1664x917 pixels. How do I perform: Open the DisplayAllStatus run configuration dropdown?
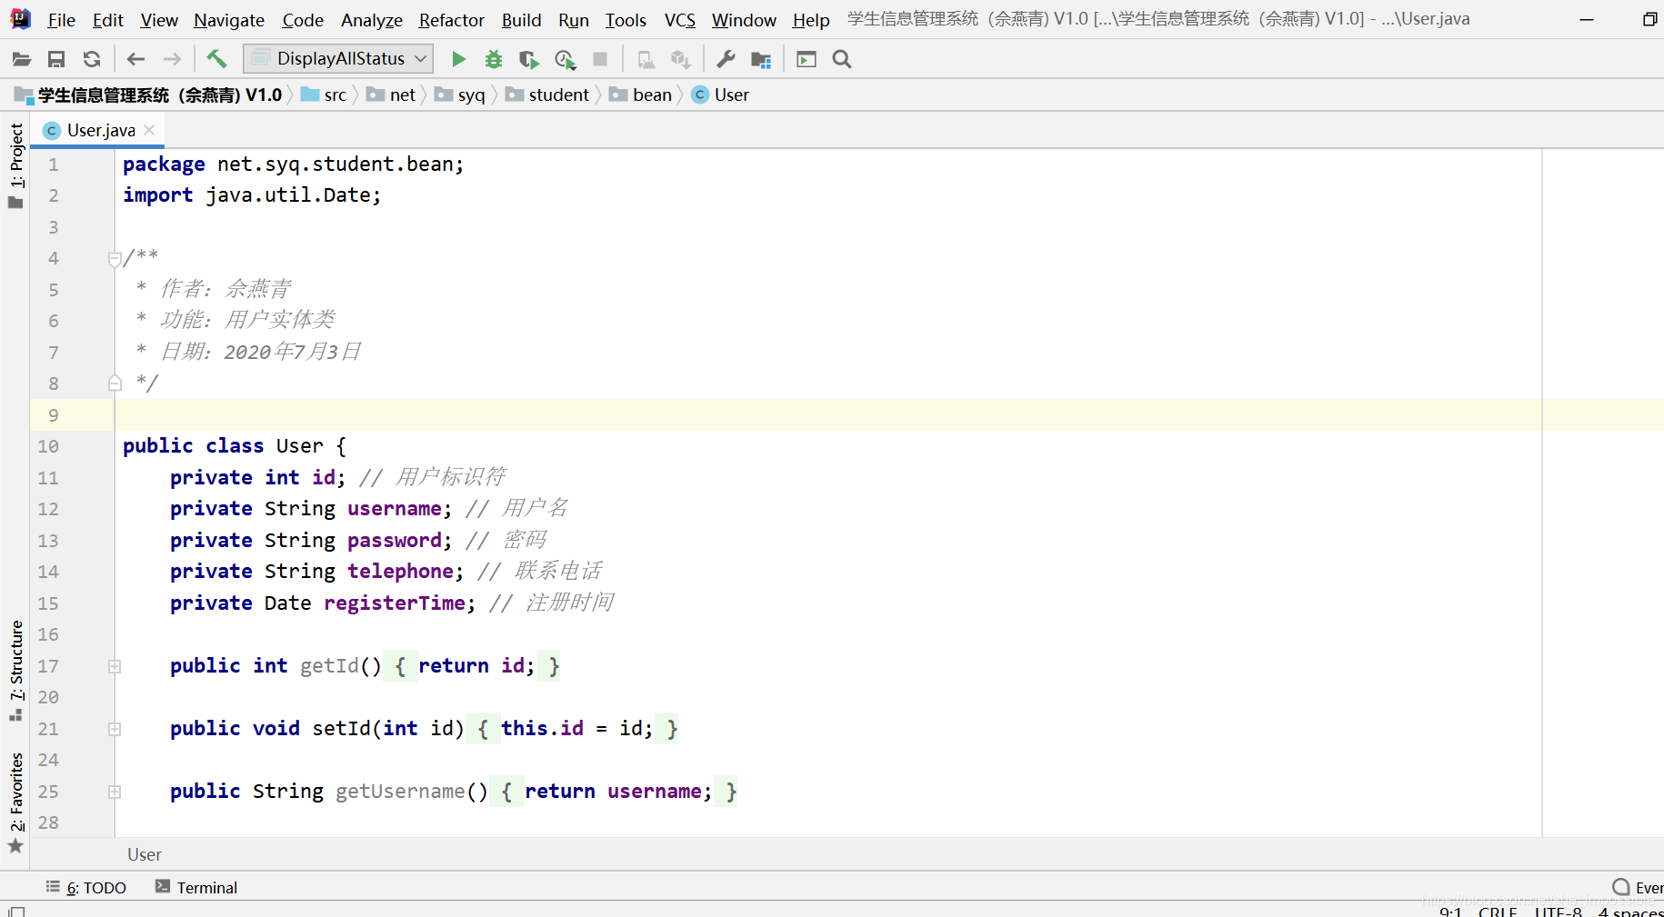tap(338, 58)
